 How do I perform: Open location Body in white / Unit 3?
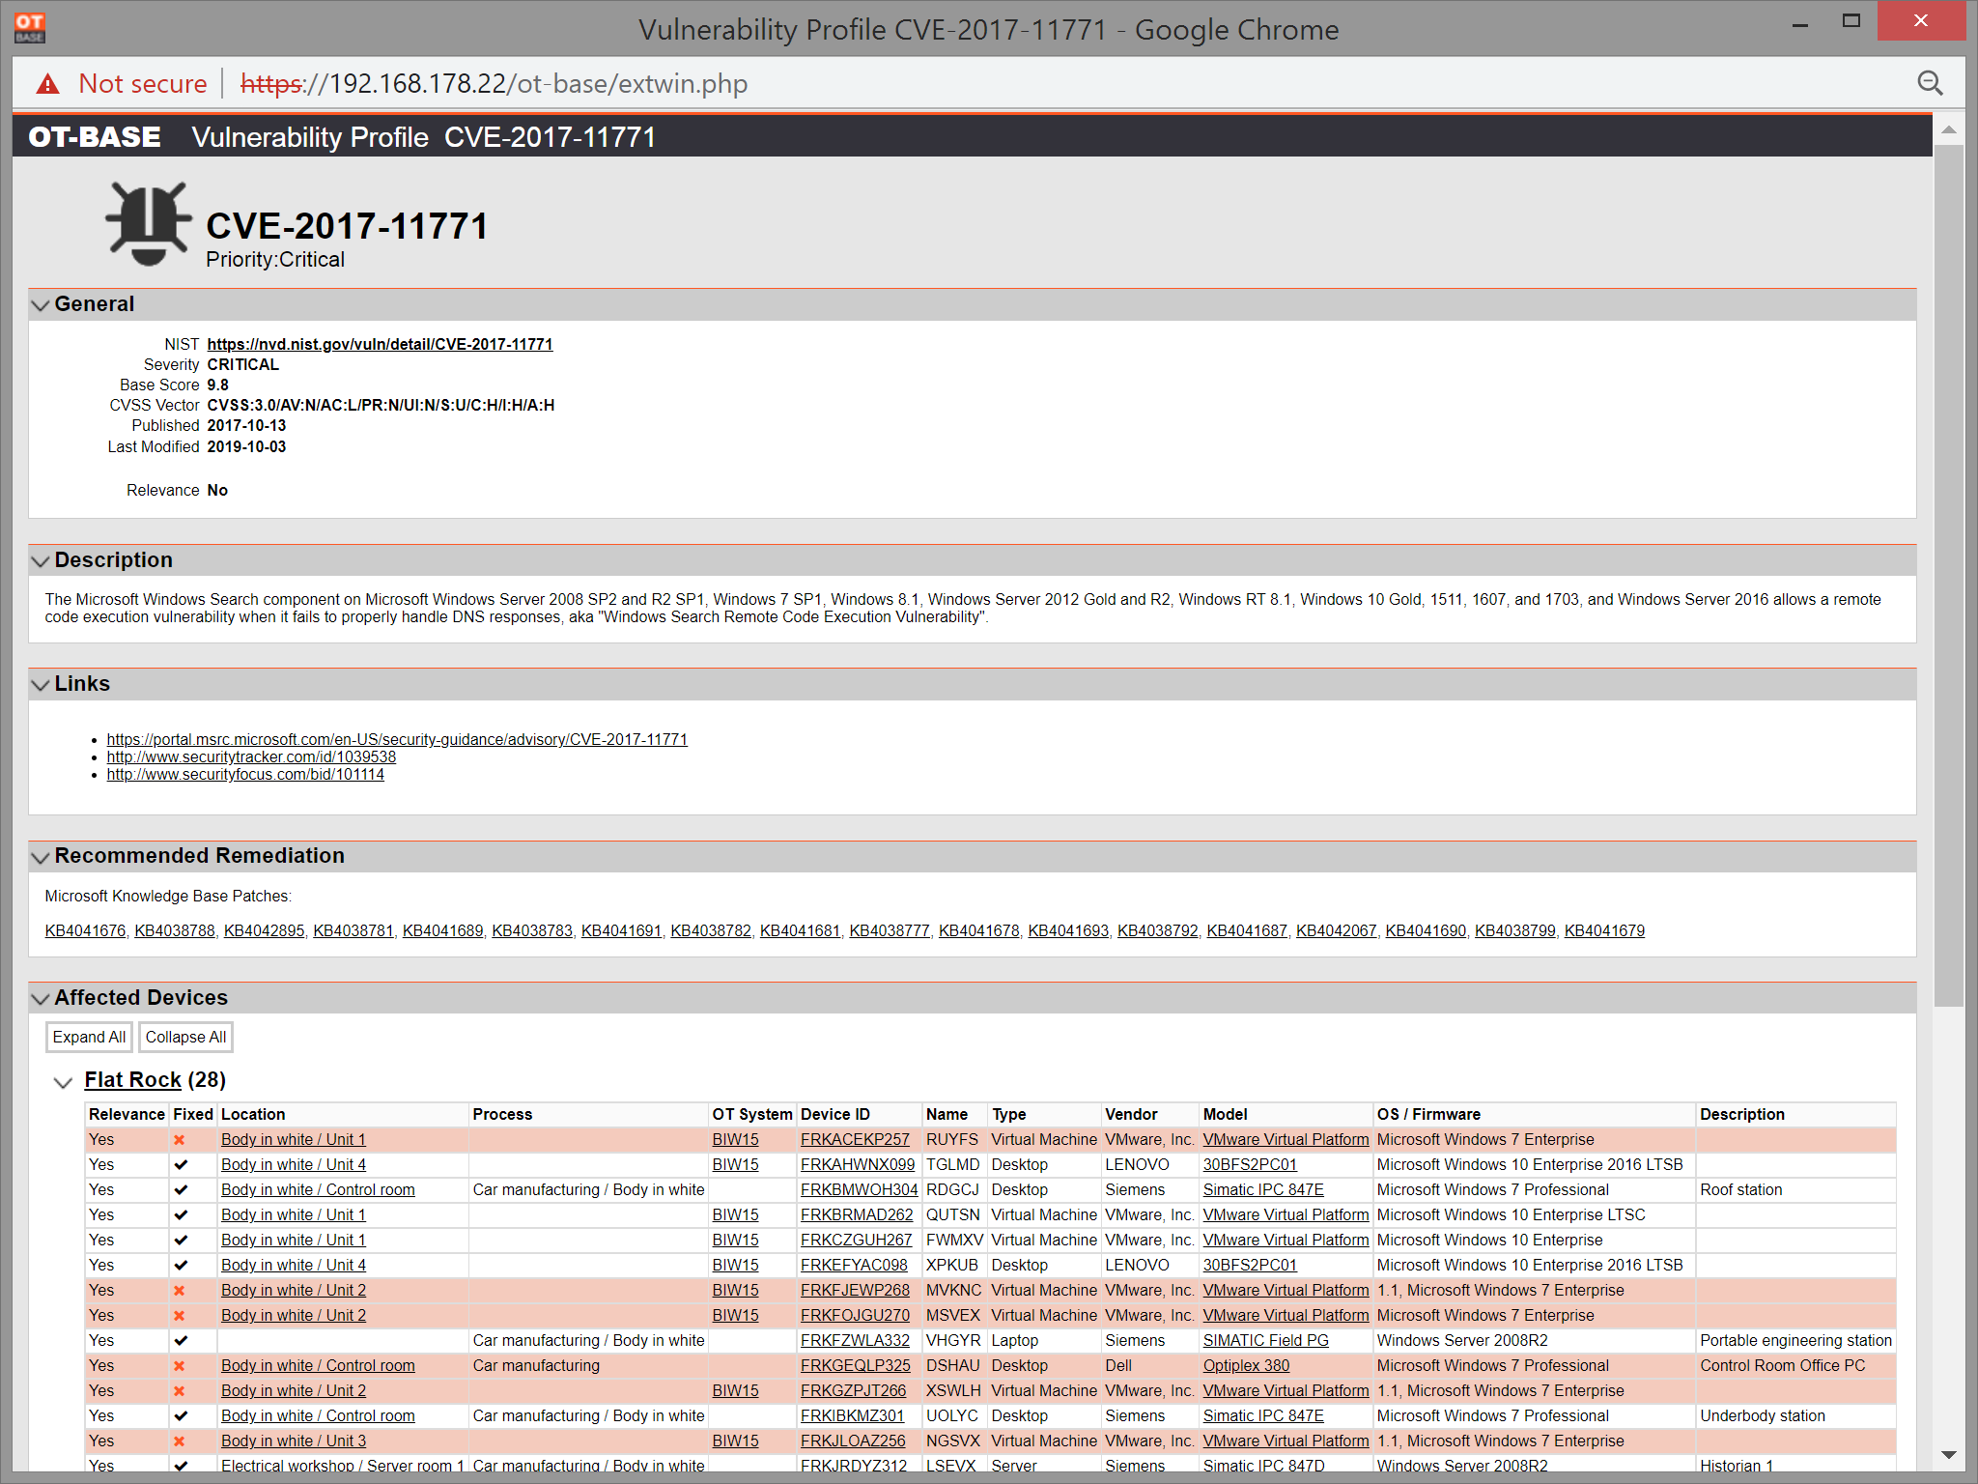click(294, 1441)
